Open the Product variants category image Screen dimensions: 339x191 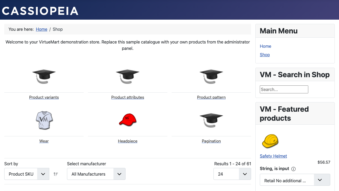(x=44, y=76)
